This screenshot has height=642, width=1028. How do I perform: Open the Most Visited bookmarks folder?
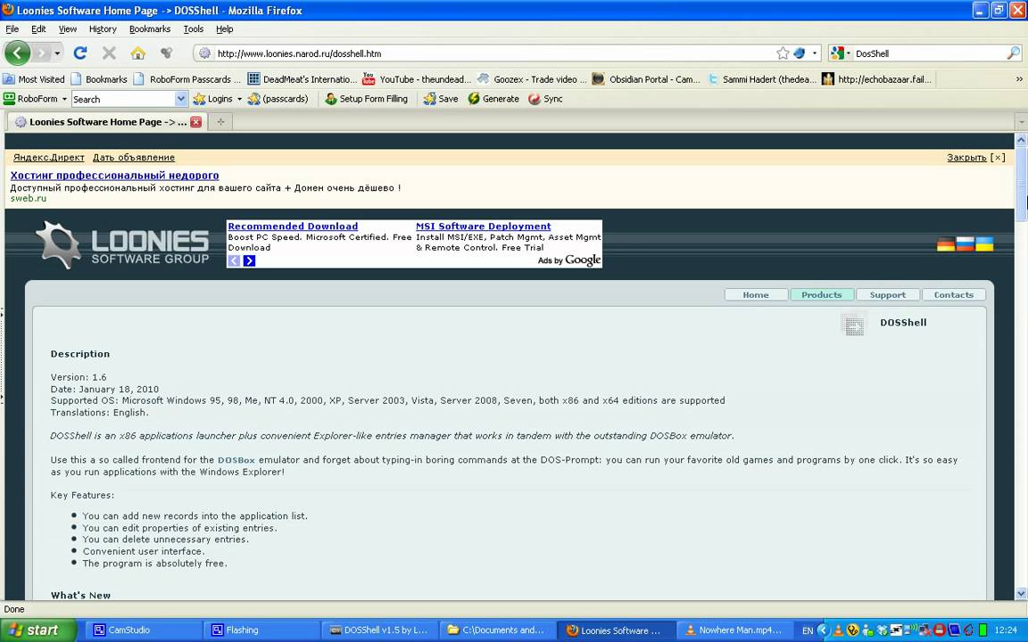point(33,79)
